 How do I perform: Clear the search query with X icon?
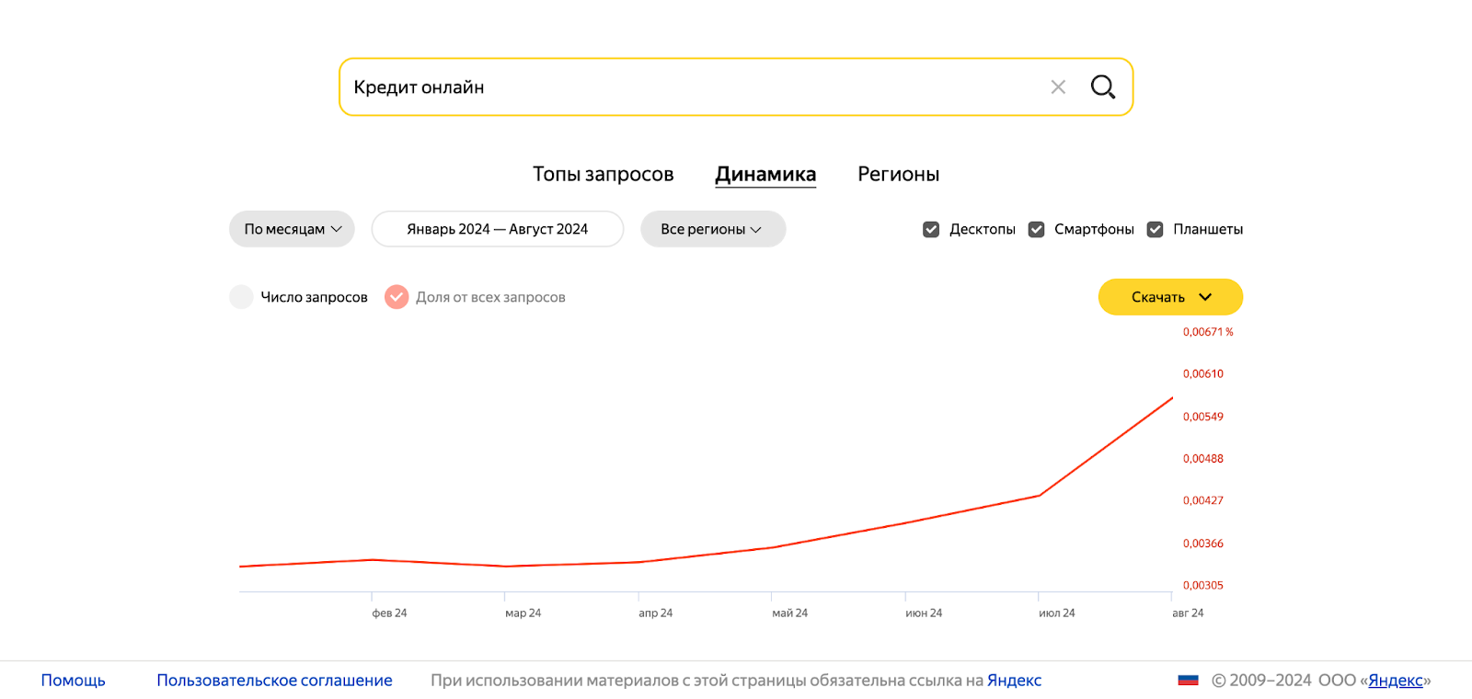pyautogui.click(x=1058, y=87)
